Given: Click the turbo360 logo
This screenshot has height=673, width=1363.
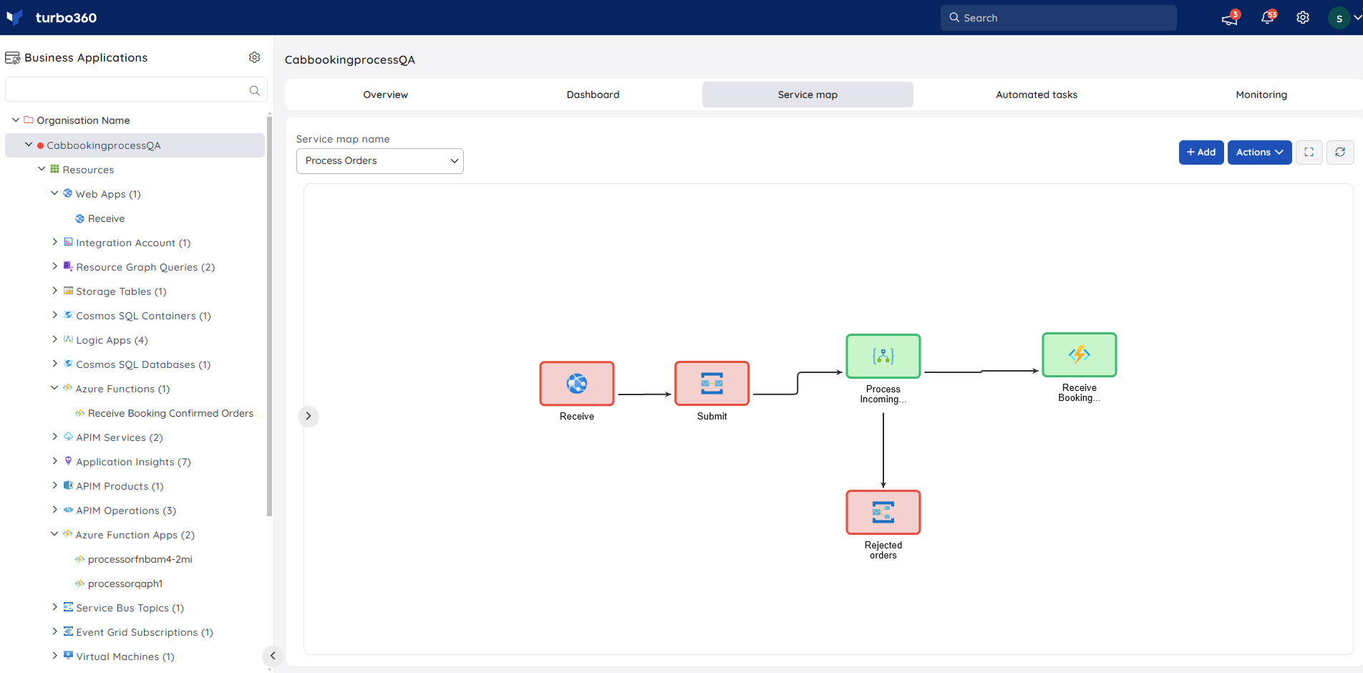Looking at the screenshot, I should point(51,17).
